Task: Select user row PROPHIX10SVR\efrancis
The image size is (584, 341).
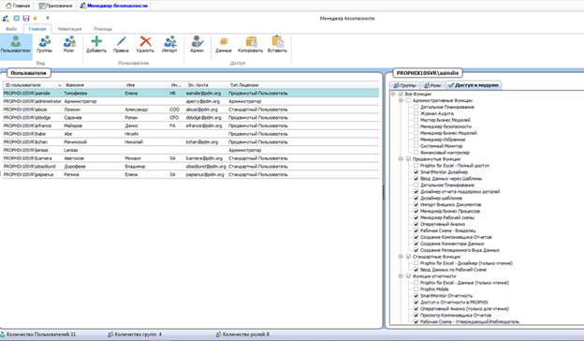Action: tap(191, 126)
